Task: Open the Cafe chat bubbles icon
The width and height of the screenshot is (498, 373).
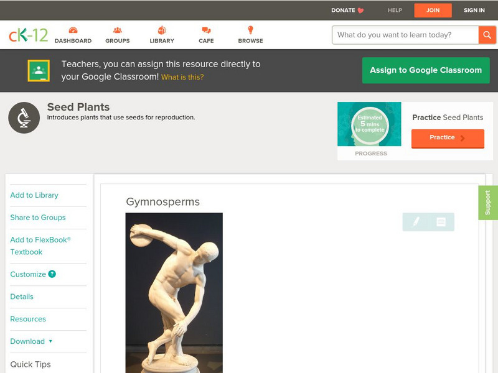Action: (x=206, y=30)
